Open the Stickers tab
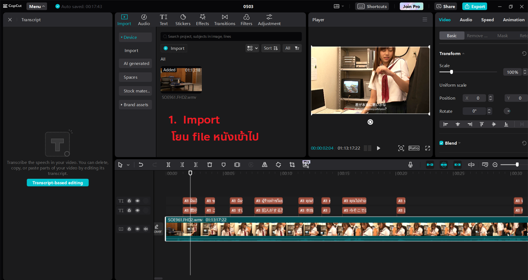This screenshot has width=528, height=280. click(x=183, y=20)
